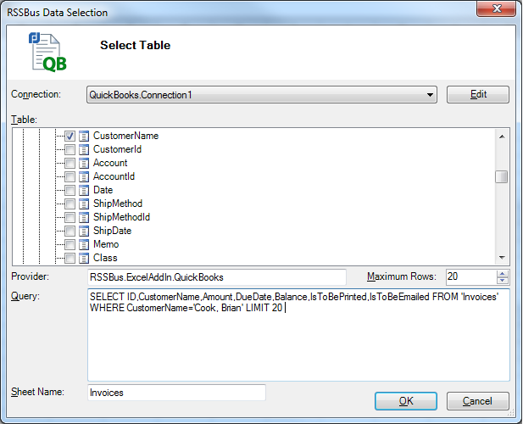Click the column icon beside CustomerName
Screen dimensions: 523x424
tap(84, 136)
